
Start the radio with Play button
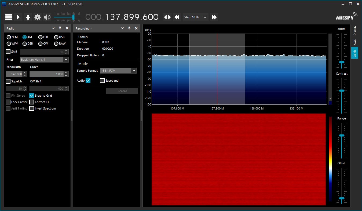pyautogui.click(x=18, y=17)
